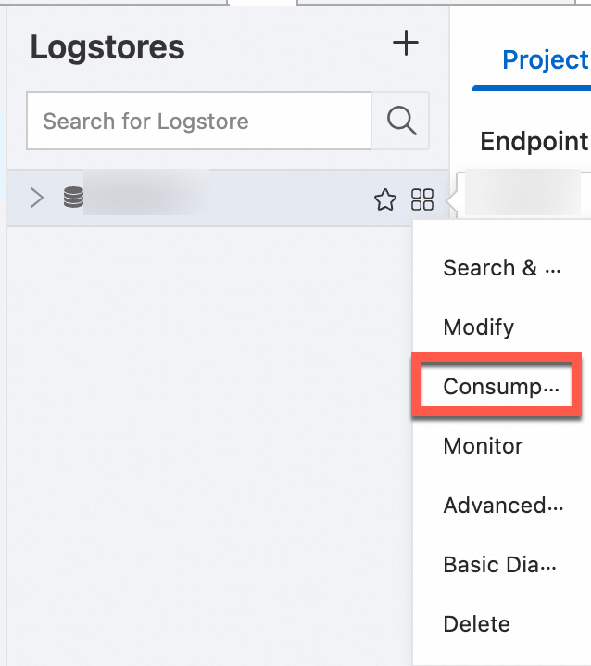Expand the logstore tree chevron

coord(36,198)
